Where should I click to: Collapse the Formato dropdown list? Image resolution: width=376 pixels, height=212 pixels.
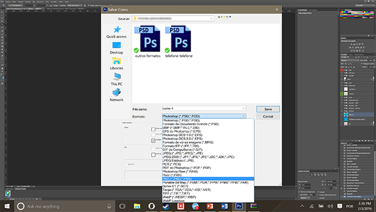pyautogui.click(x=243, y=116)
